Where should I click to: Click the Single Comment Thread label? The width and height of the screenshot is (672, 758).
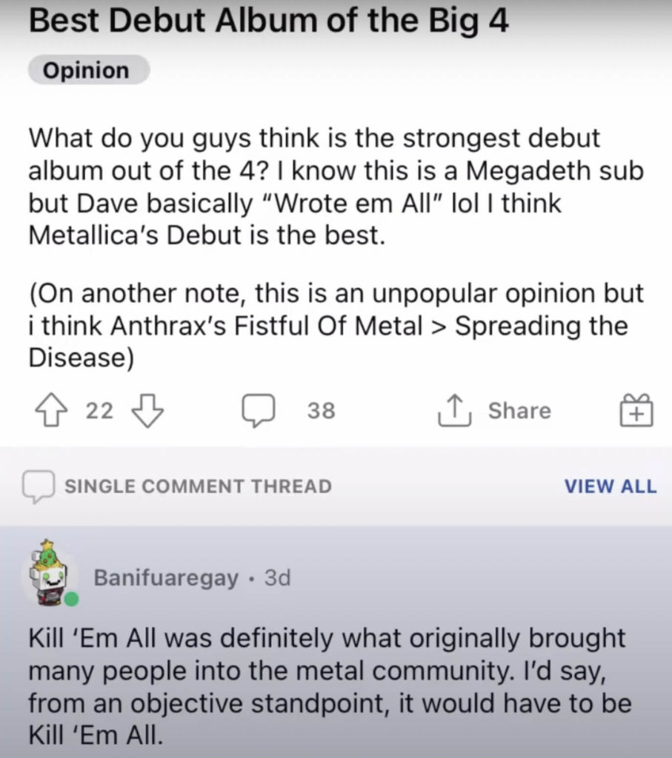(199, 486)
